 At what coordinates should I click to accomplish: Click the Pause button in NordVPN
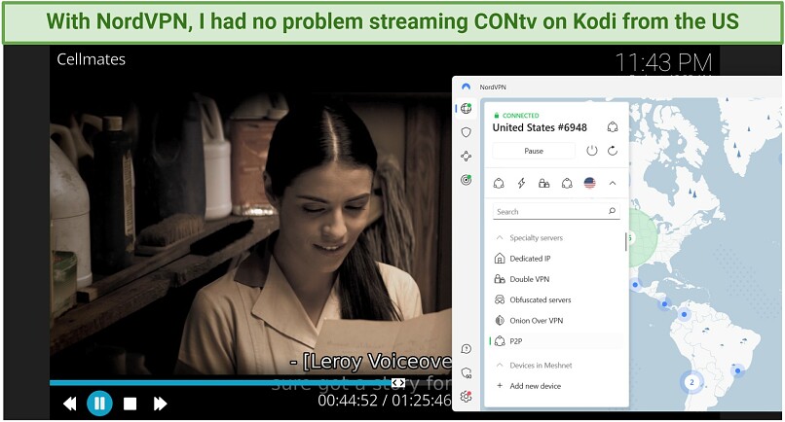pos(534,151)
